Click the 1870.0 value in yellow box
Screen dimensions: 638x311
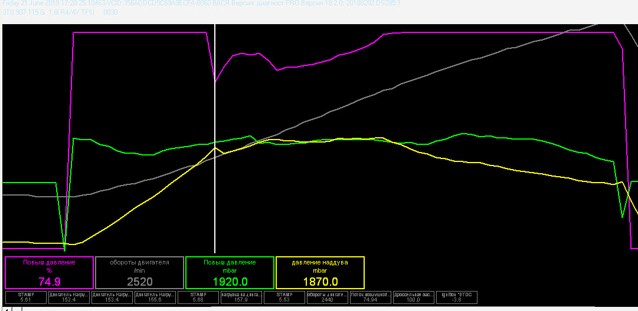[x=320, y=282]
